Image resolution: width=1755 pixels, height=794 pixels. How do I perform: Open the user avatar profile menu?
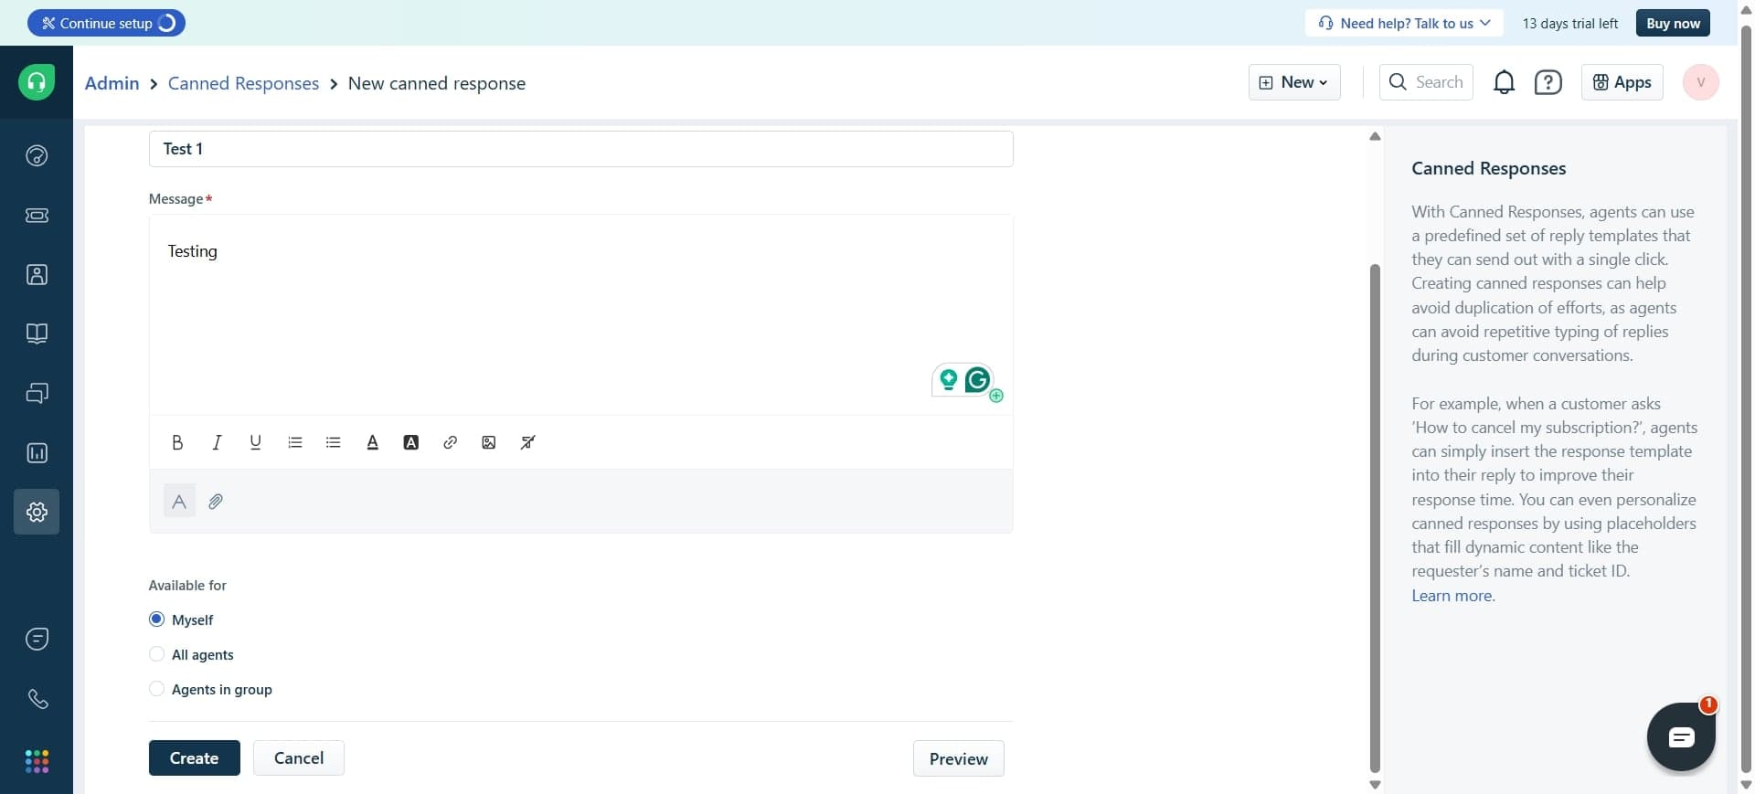click(x=1700, y=82)
